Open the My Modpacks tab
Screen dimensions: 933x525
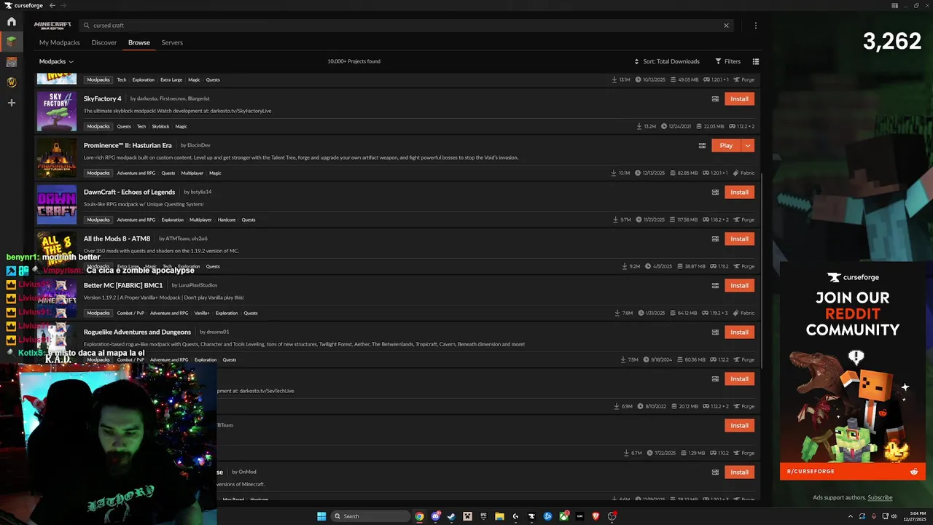(59, 42)
